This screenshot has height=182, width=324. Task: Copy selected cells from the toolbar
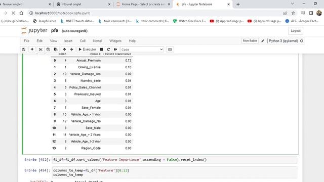click(x=48, y=50)
